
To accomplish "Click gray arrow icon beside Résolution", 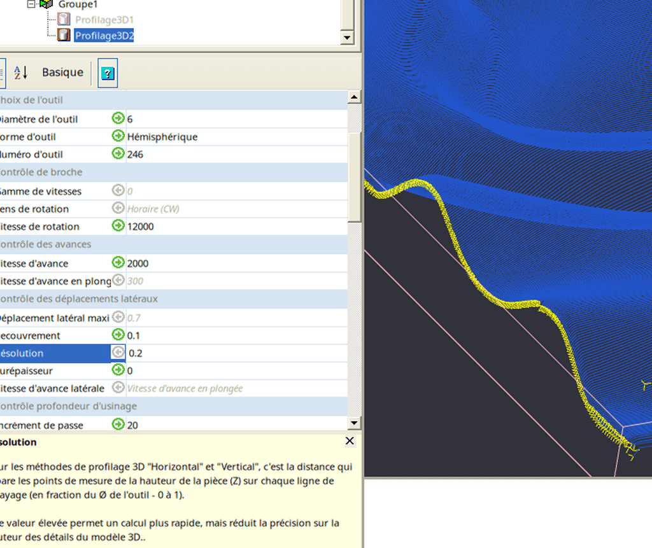I will (118, 353).
